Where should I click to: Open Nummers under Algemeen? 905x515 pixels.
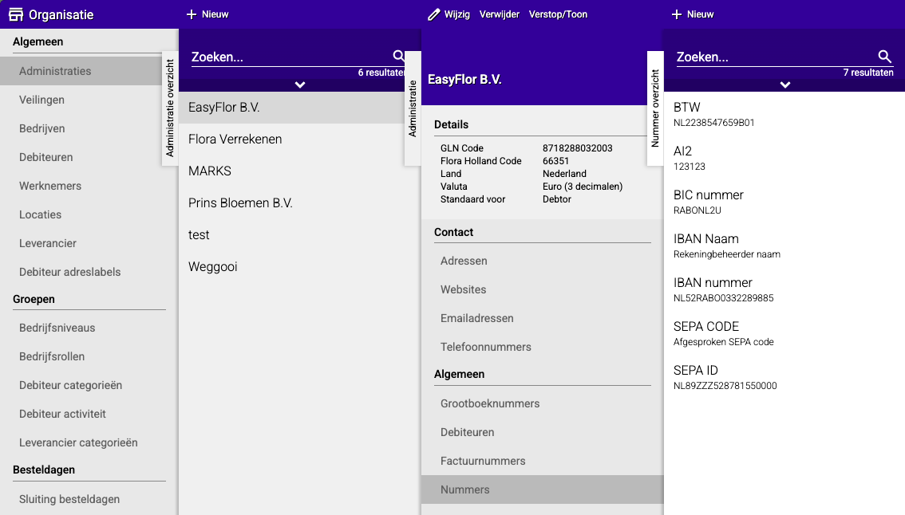pyautogui.click(x=543, y=489)
